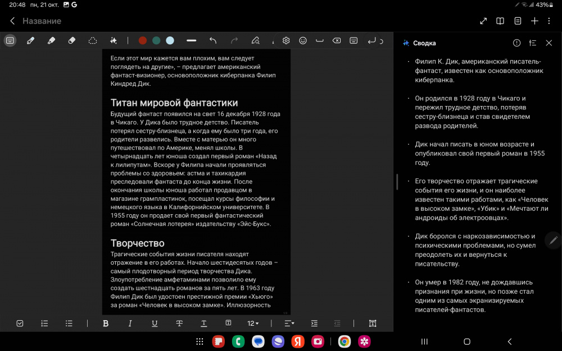
Task: Open reading mode book icon
Action: click(x=500, y=21)
